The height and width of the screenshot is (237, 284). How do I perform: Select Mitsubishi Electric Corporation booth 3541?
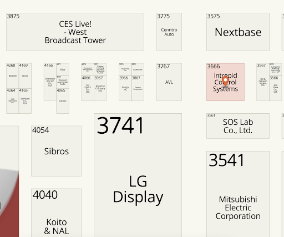[238, 194]
